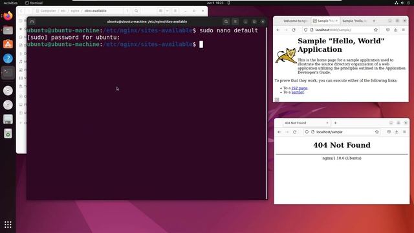Close the '404 Not Found' tab
The image size is (414, 233).
(327, 123)
